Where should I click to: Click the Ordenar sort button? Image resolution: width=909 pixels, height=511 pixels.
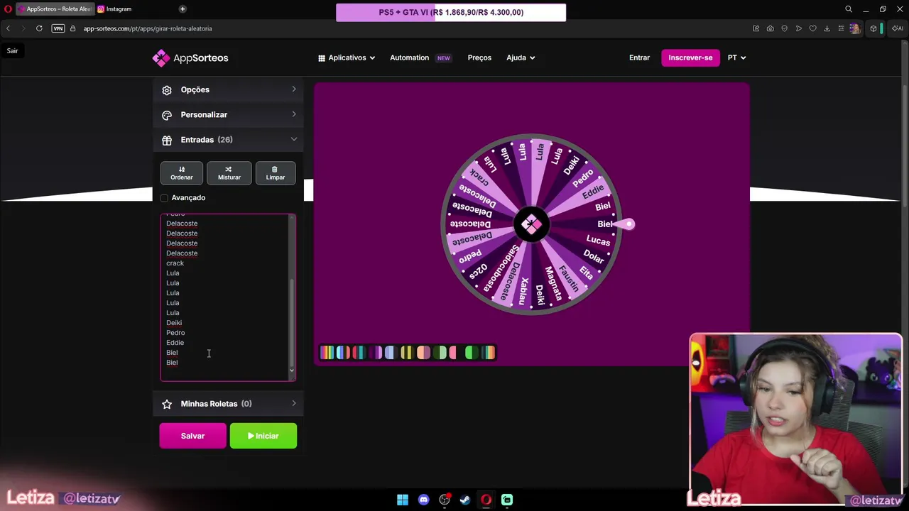coord(181,172)
